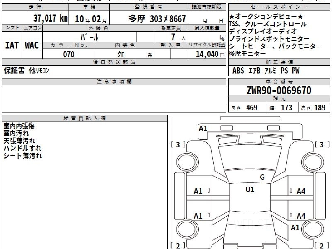Click the recycle deposit 14,040円 field
This screenshot has width=332, height=249.
(207, 54)
